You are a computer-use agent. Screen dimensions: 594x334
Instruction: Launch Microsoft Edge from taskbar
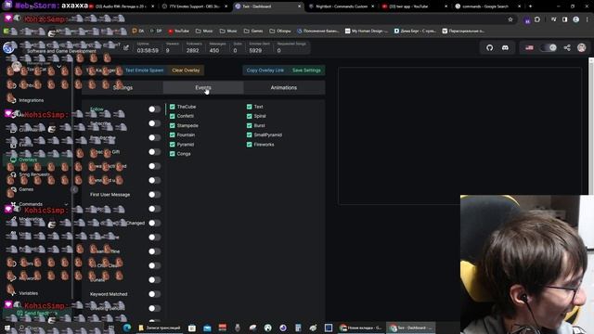[x=127, y=328]
